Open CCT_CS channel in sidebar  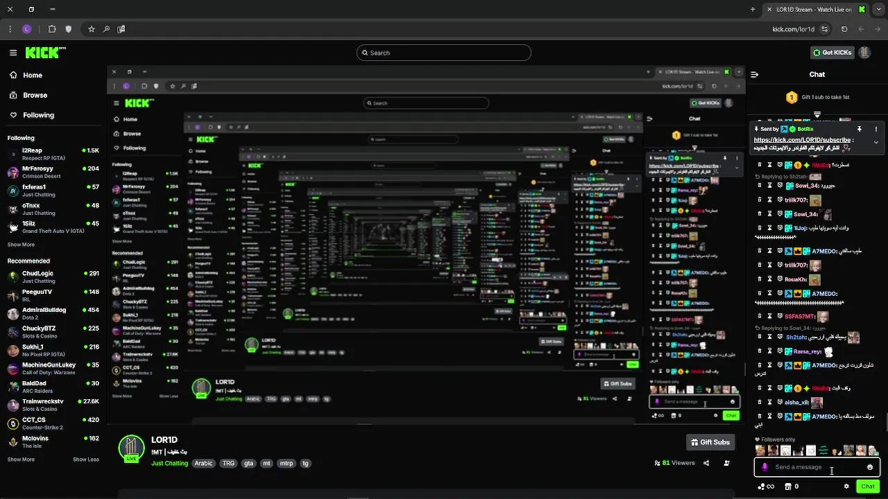coord(53,423)
